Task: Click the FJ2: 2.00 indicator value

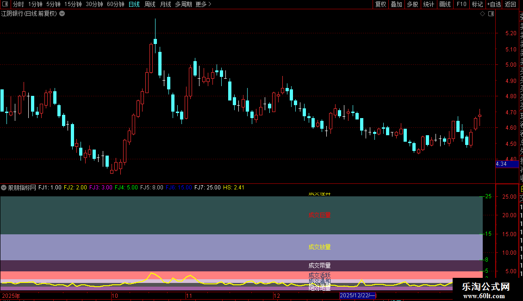Action: (75, 188)
